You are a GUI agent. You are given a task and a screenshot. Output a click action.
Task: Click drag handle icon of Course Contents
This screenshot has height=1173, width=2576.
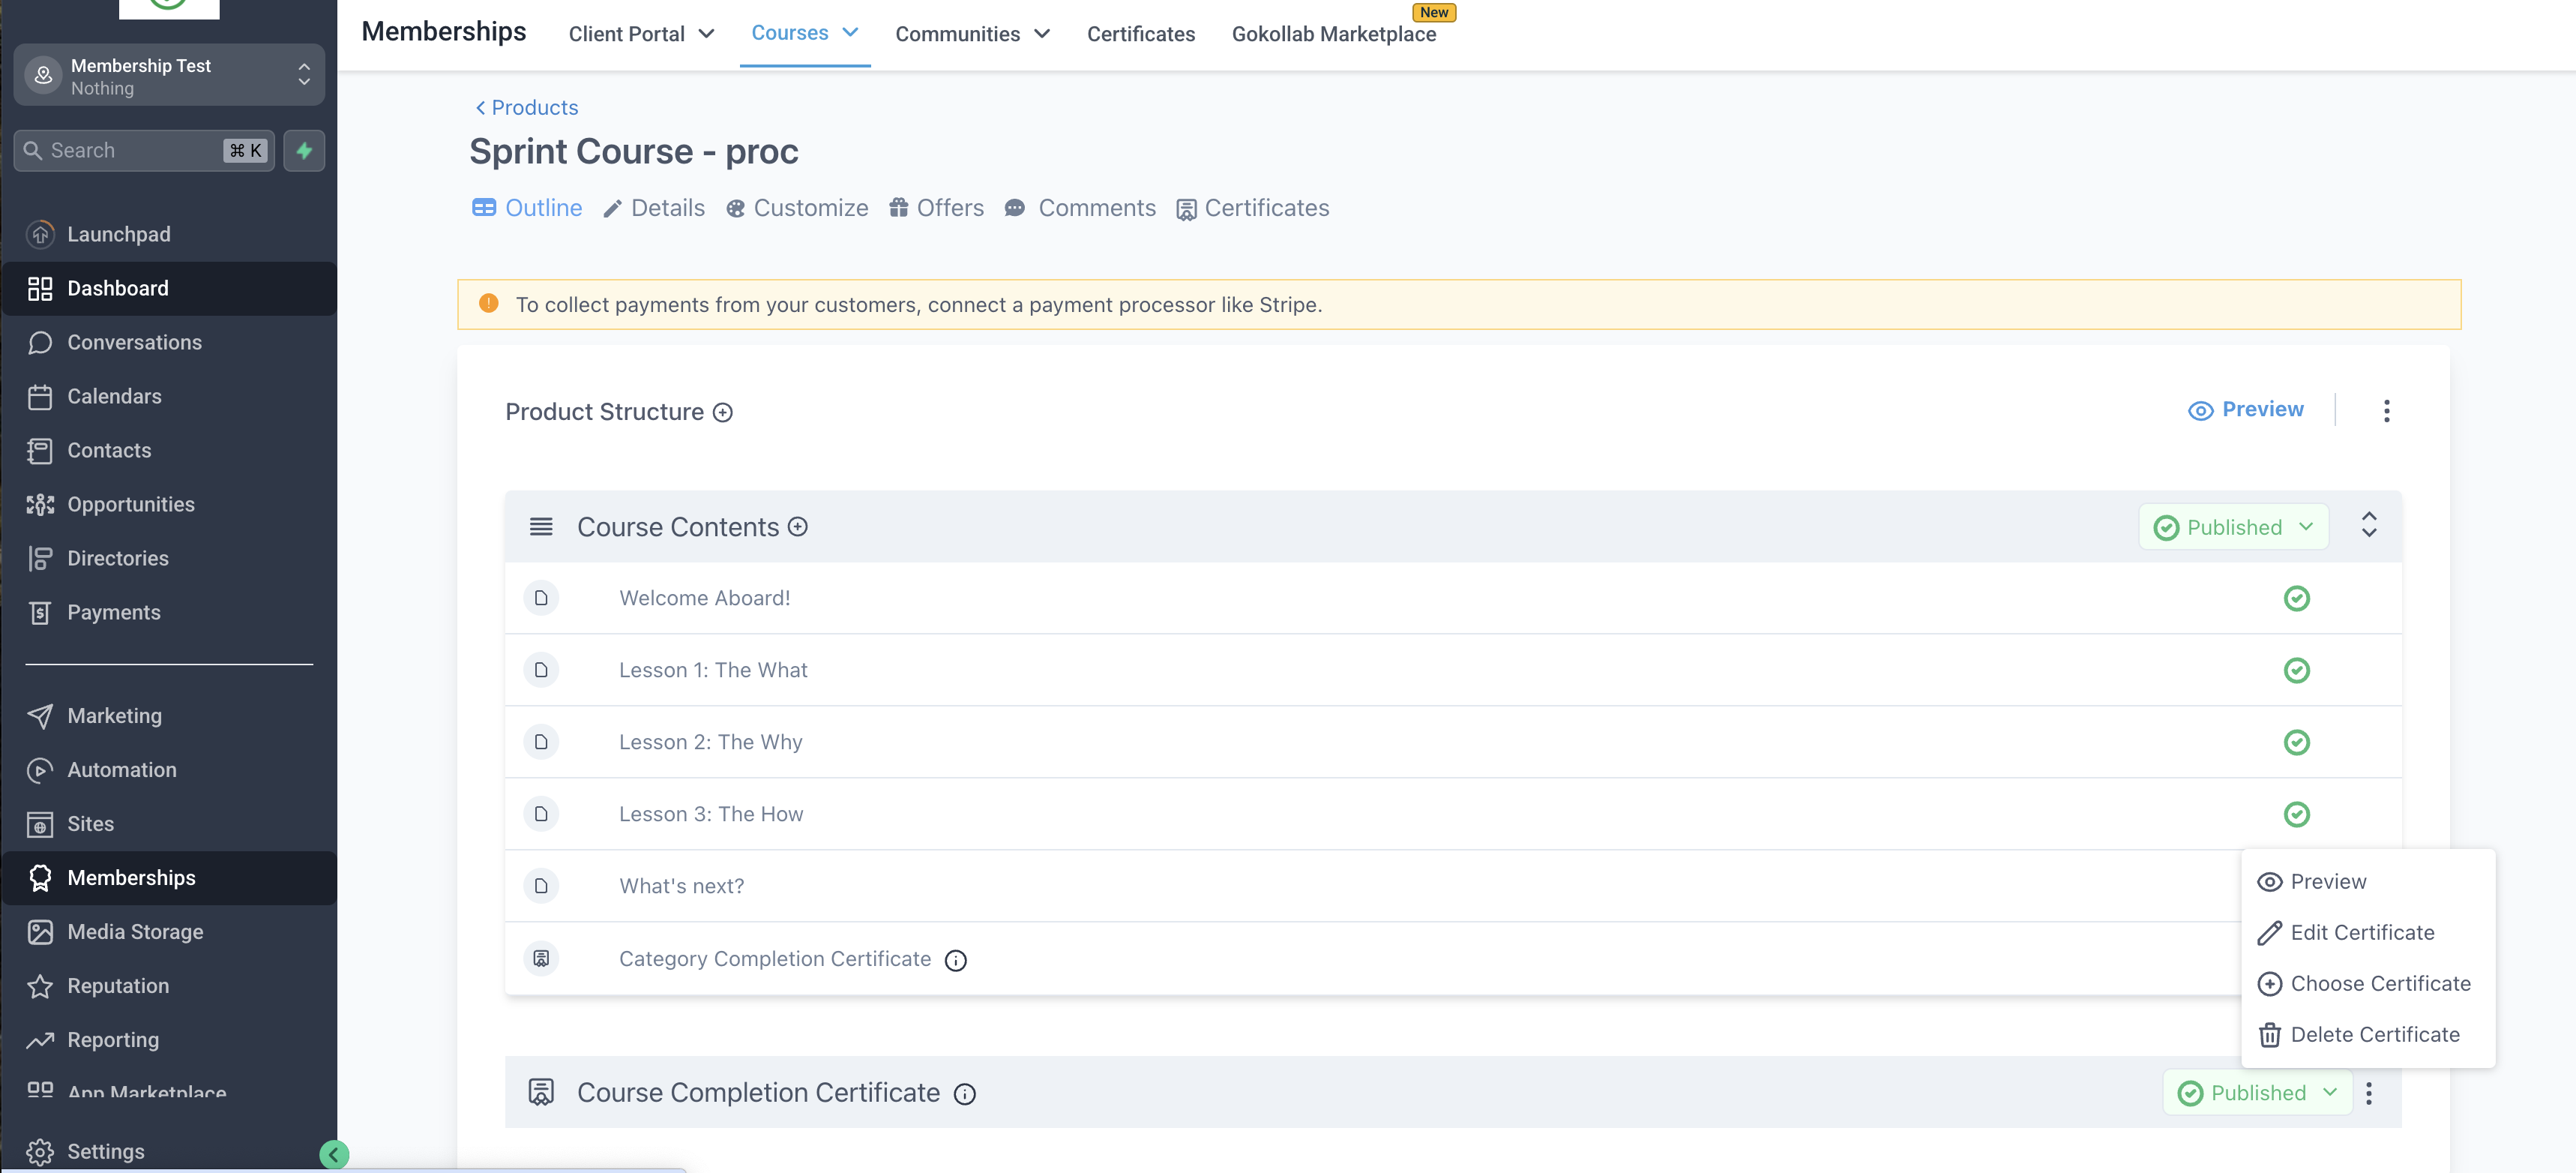[x=541, y=527]
